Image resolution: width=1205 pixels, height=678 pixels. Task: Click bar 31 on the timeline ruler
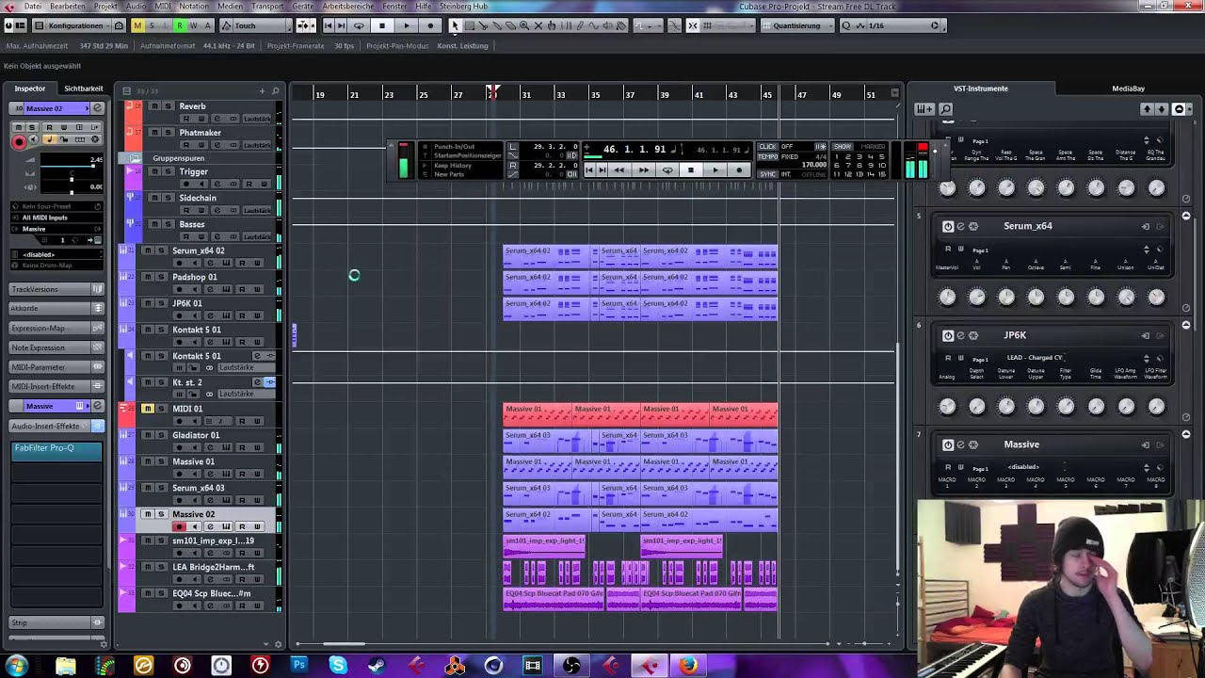[526, 94]
